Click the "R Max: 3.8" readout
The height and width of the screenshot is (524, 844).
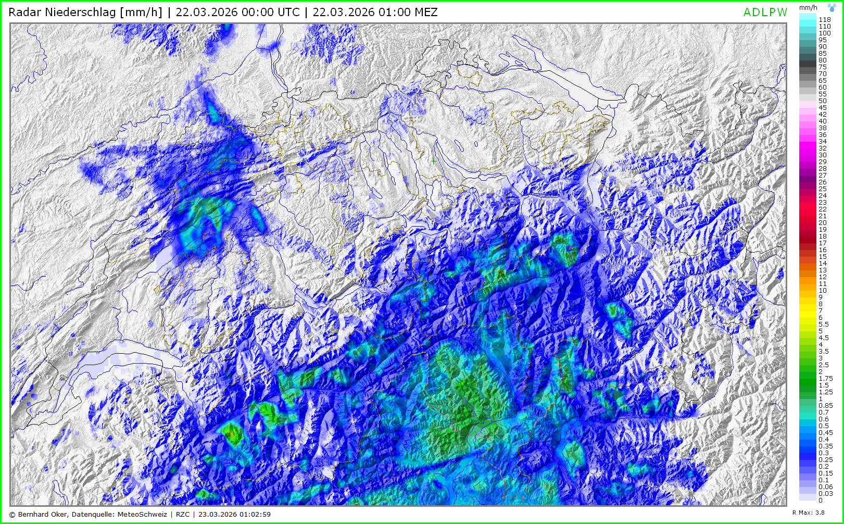pos(808,513)
